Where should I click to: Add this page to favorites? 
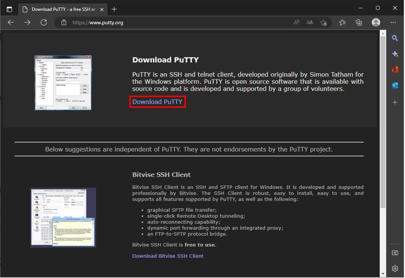323,22
